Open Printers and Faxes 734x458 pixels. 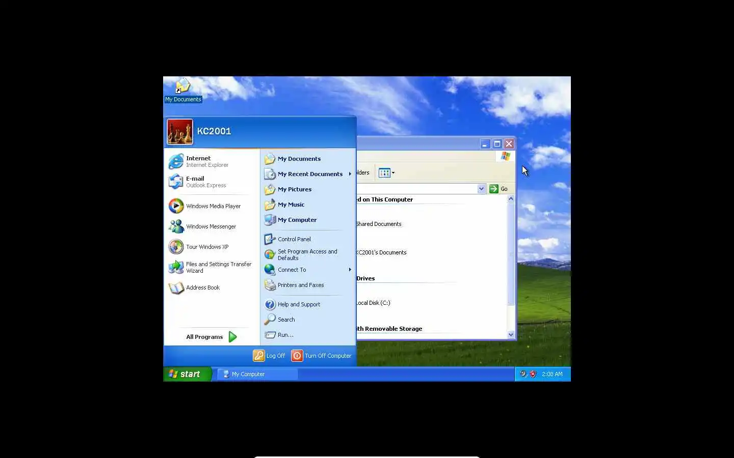click(x=308, y=285)
